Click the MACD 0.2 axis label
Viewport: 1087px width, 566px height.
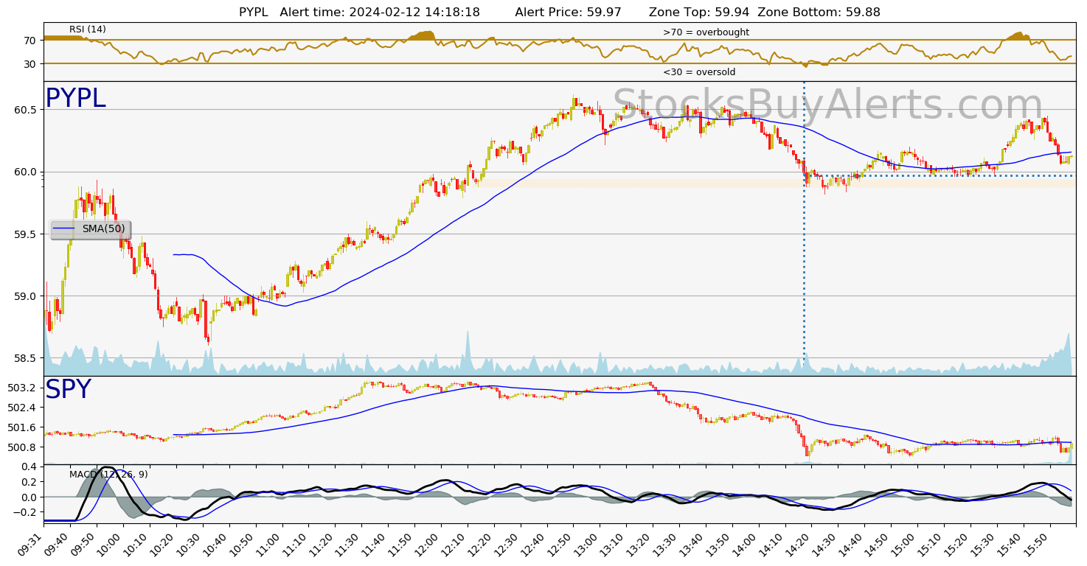click(x=28, y=482)
